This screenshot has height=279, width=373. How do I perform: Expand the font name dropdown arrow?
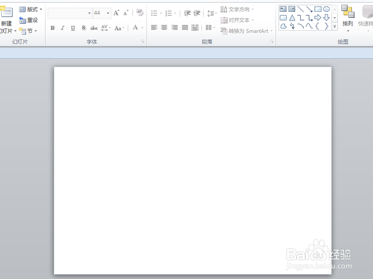pos(90,13)
